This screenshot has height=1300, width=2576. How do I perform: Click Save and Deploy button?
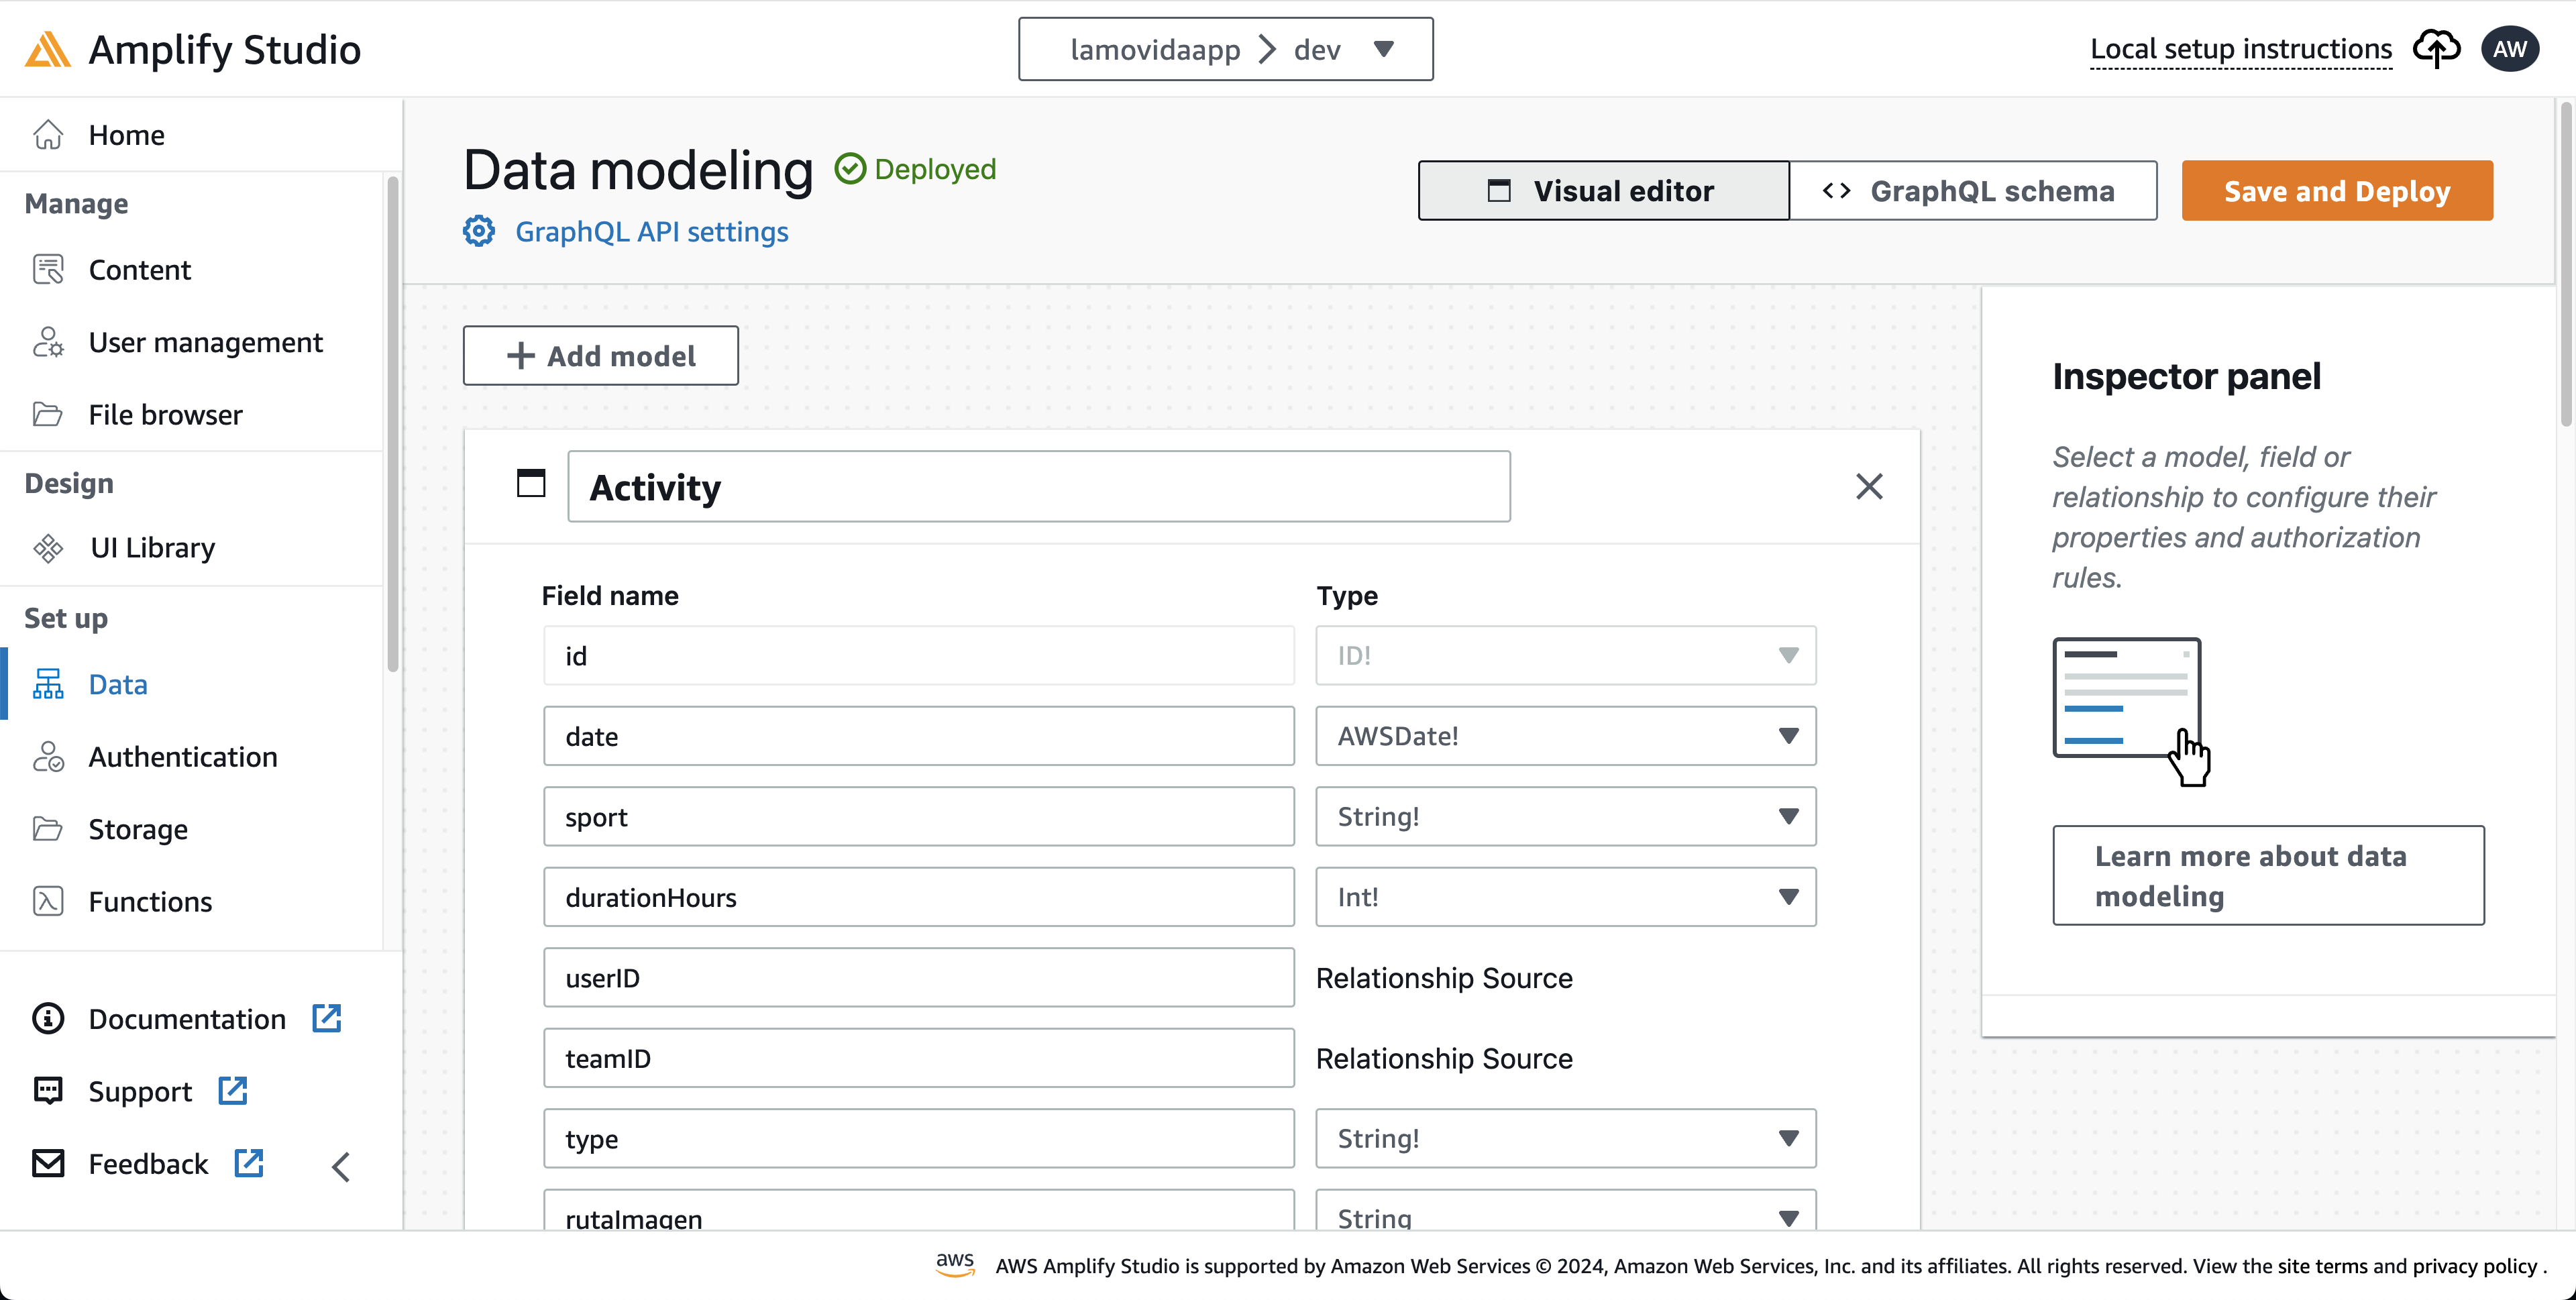tap(2336, 190)
